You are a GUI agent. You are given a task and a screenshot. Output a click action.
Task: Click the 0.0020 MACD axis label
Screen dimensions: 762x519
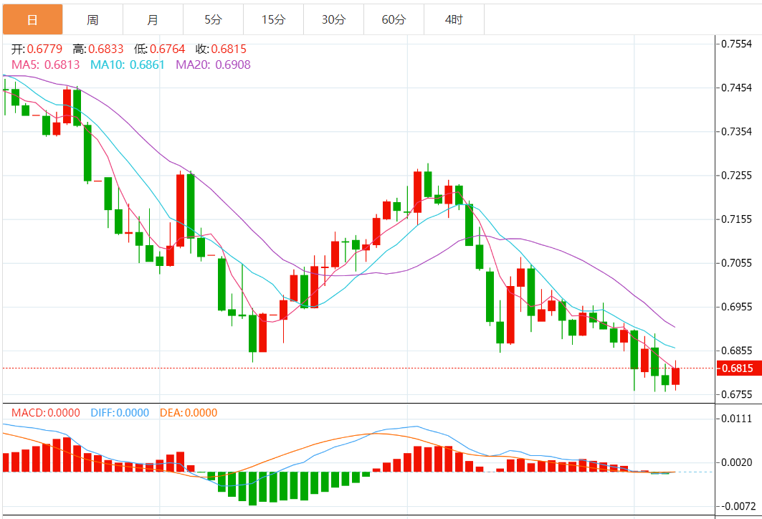click(x=736, y=462)
